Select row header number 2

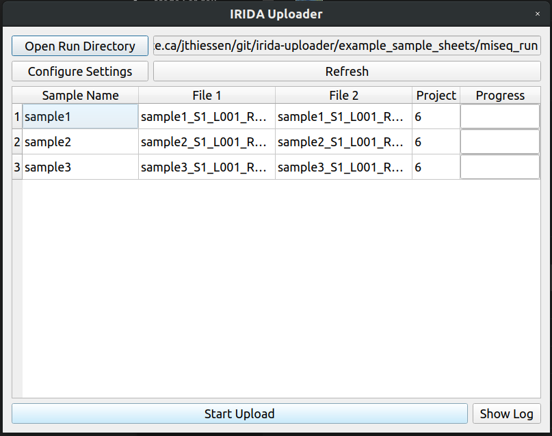coord(17,141)
